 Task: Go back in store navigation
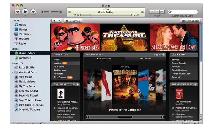pos(54,21)
